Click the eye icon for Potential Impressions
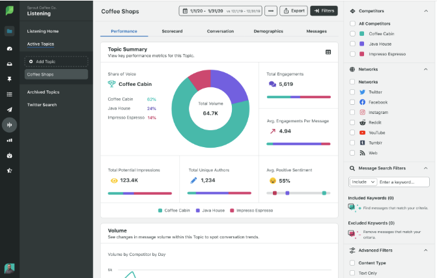The width and height of the screenshot is (437, 278). coord(114,180)
